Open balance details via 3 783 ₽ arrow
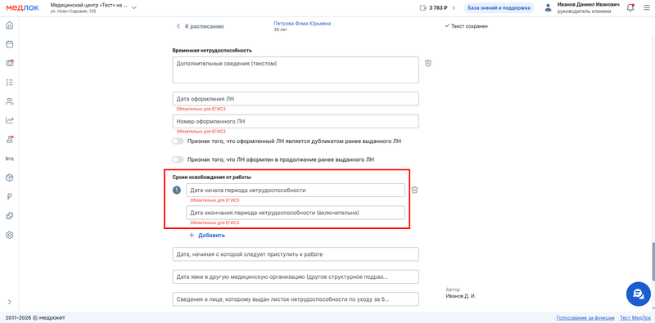The height and width of the screenshot is (323, 655). pyautogui.click(x=454, y=8)
